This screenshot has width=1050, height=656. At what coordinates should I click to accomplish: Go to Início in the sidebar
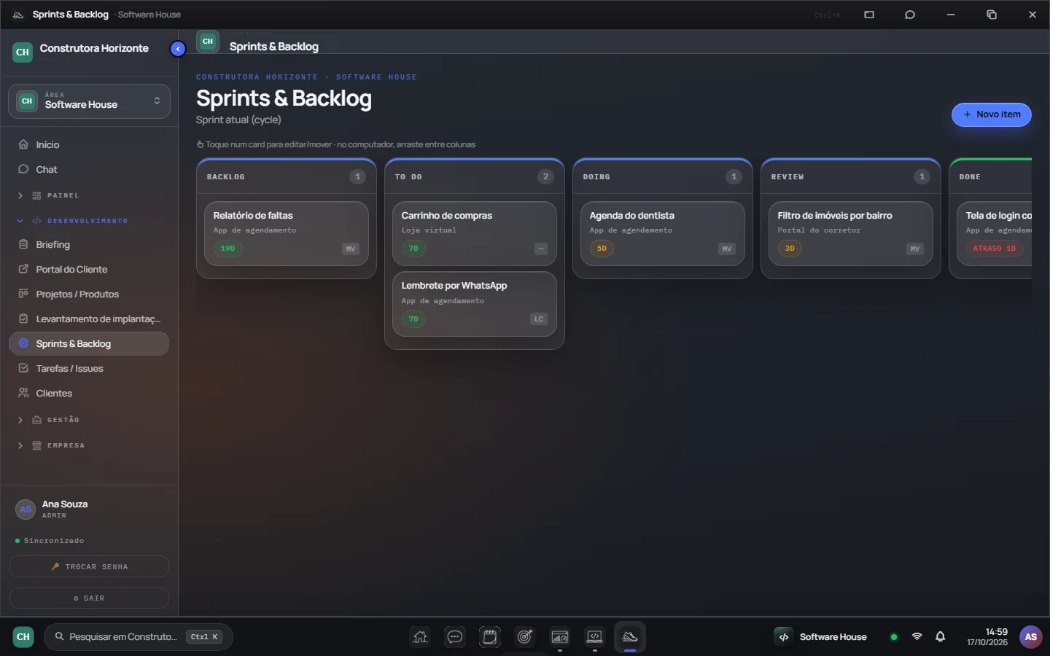[x=89, y=145]
